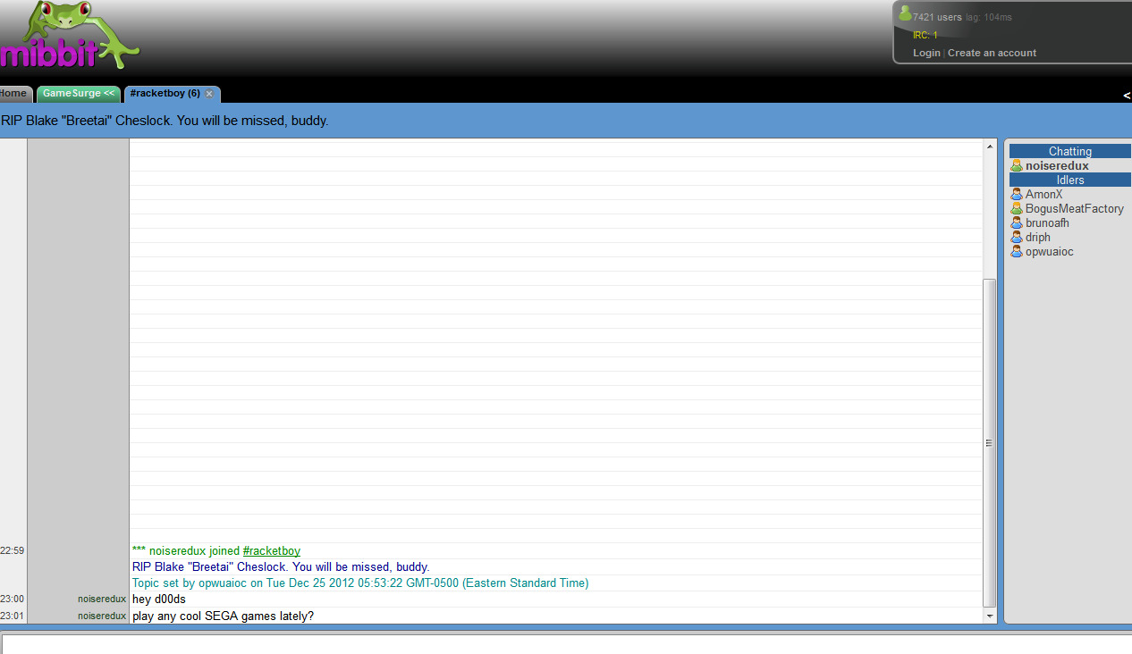
Task: Click the chat vertical scrollbar thumb
Action: click(990, 442)
